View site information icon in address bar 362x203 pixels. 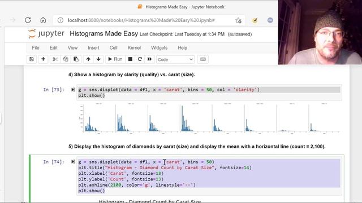[x=61, y=20]
